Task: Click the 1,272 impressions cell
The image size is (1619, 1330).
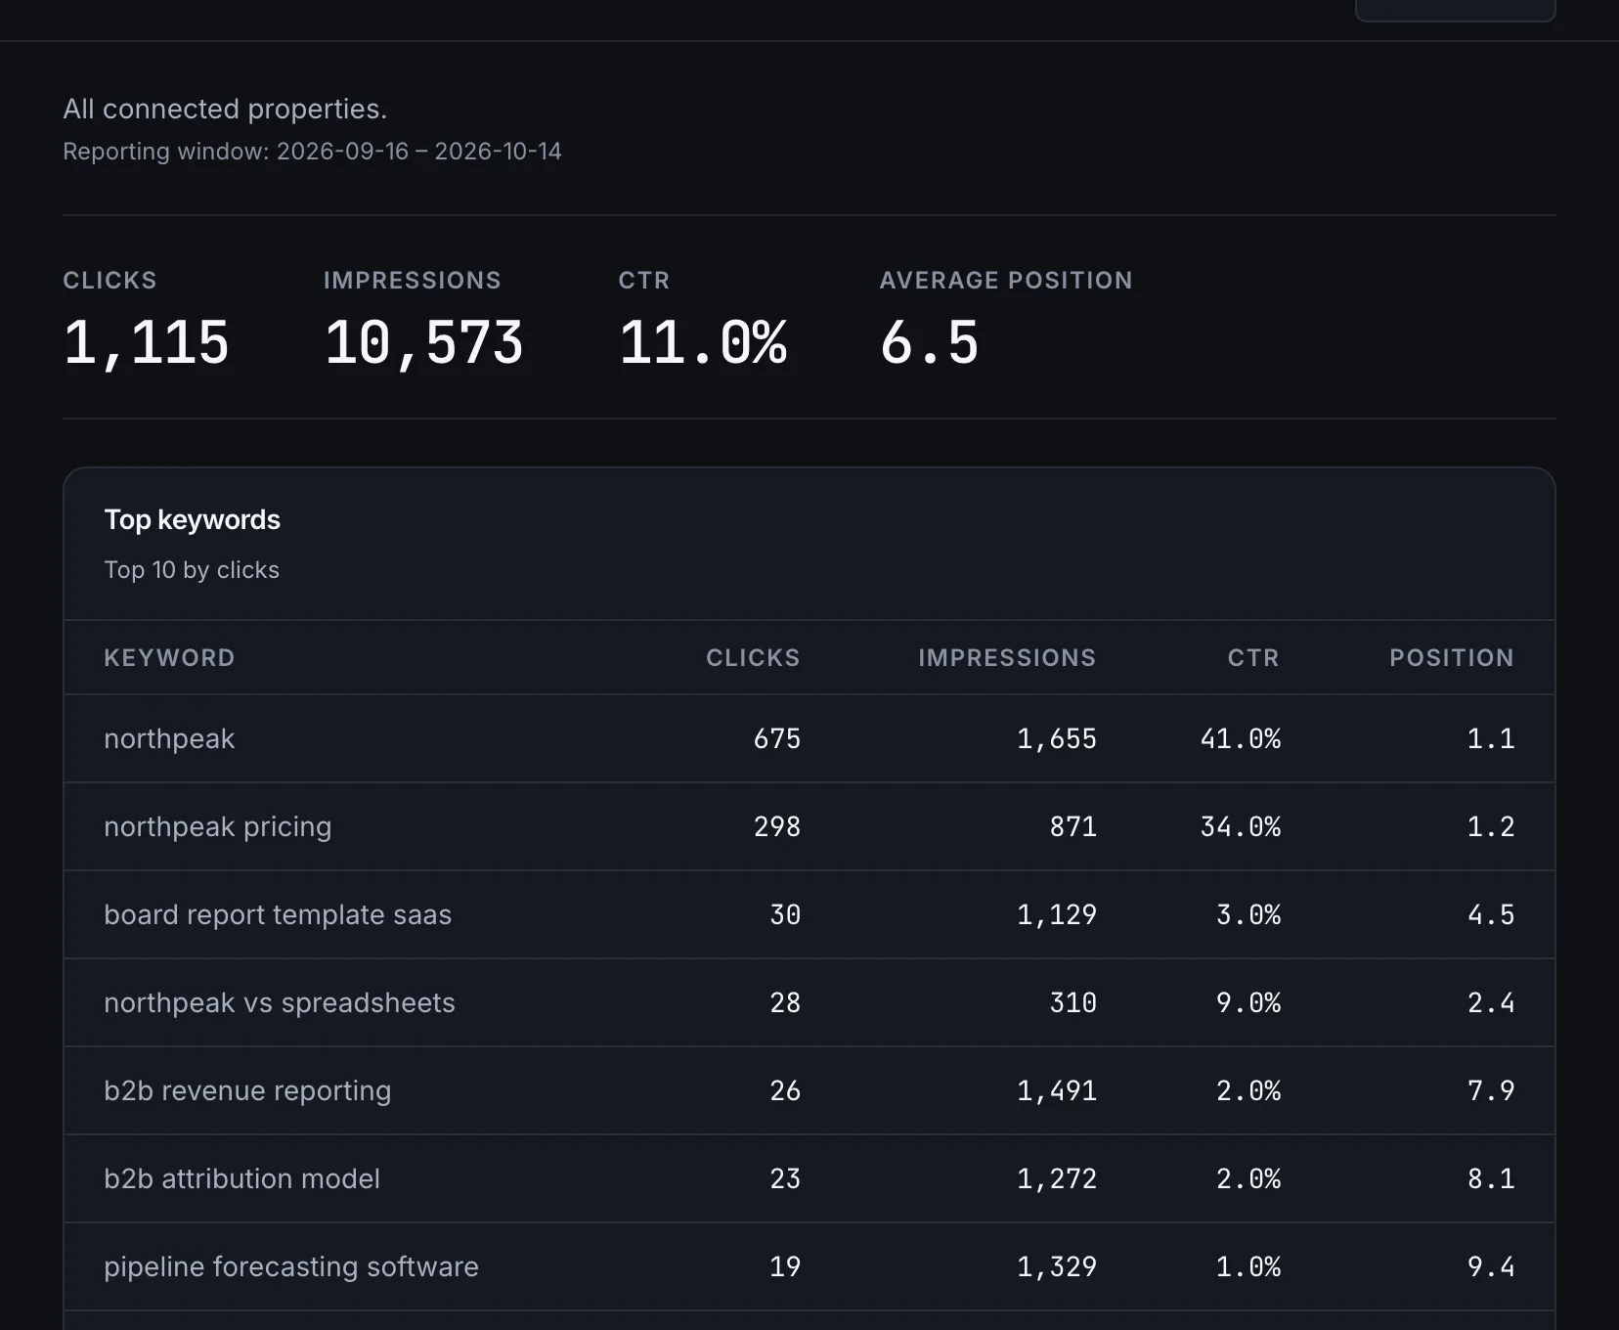Action: click(1057, 1178)
